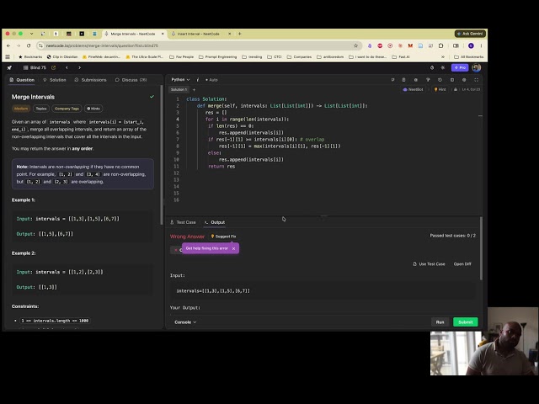Open the user profile avatar
This screenshot has height=404, width=539.
click(x=476, y=67)
